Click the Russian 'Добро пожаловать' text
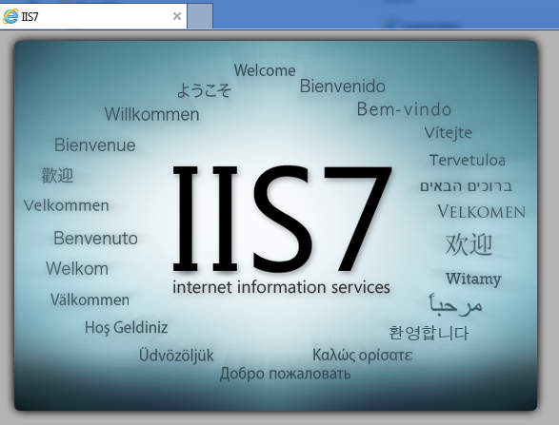This screenshot has height=425, width=559. coord(285,374)
